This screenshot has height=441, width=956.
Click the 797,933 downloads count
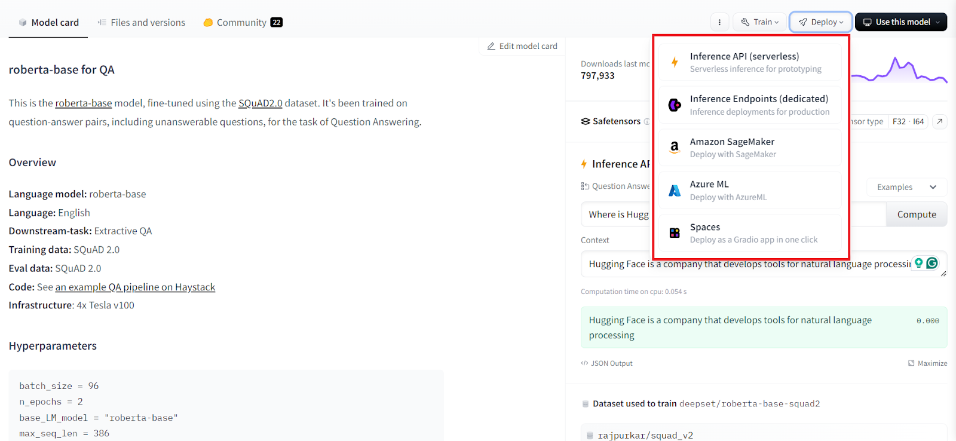click(597, 76)
